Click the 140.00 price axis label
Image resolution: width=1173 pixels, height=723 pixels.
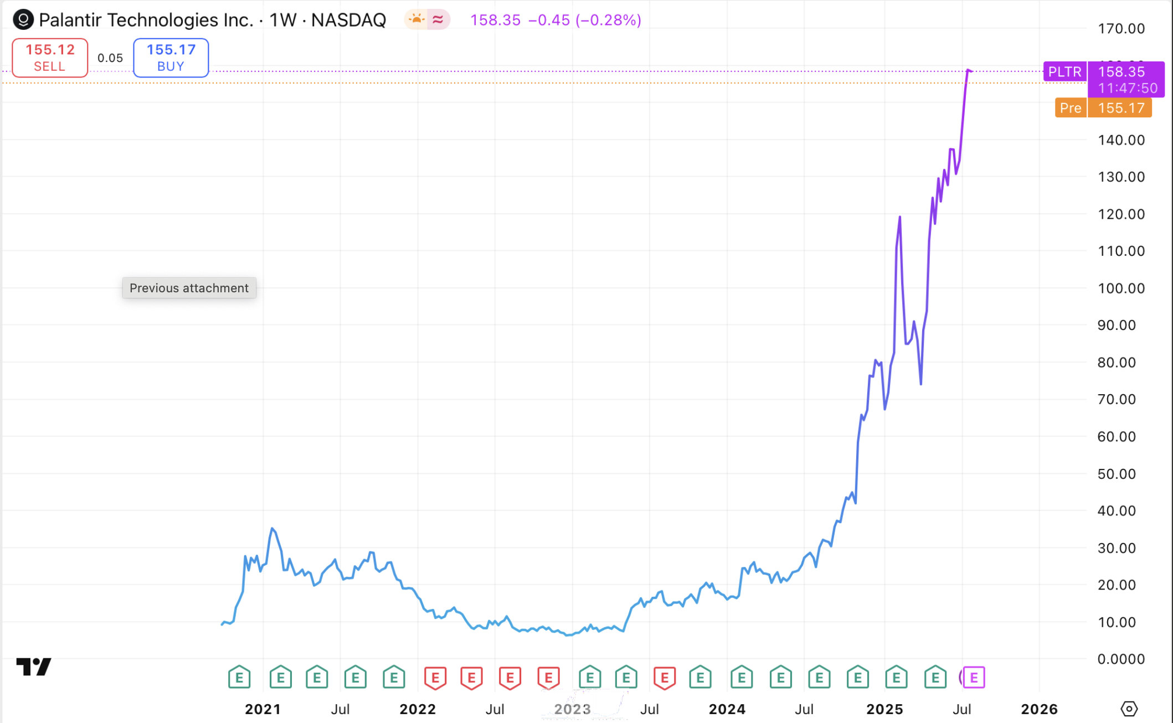coord(1121,140)
